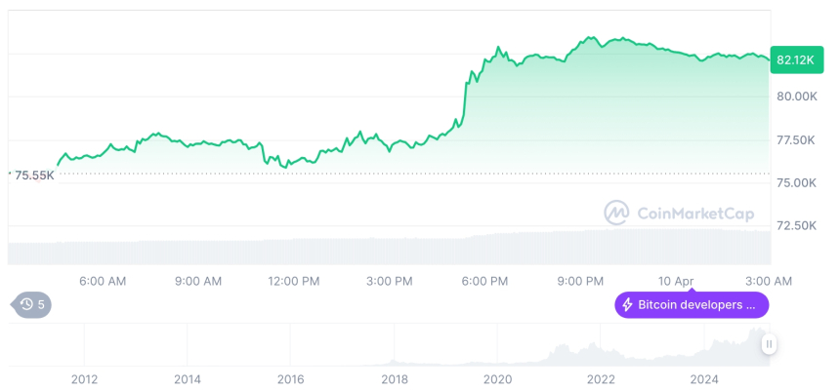Image resolution: width=840 pixels, height=391 pixels.
Task: Click the lightning bolt event icon
Action: coord(627,305)
